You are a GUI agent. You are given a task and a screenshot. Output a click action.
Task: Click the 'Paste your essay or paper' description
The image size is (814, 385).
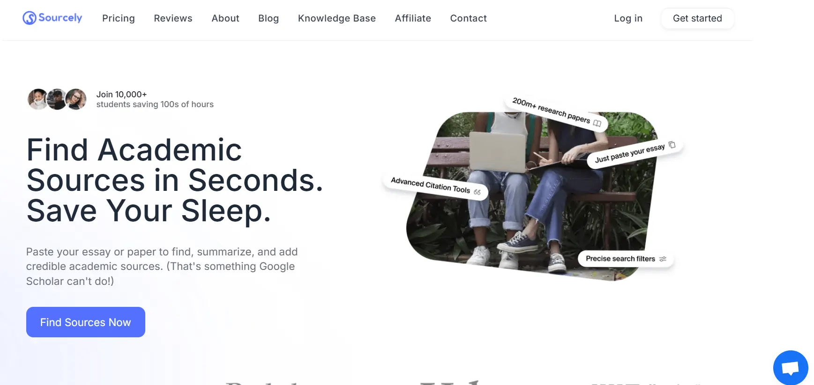(162, 266)
